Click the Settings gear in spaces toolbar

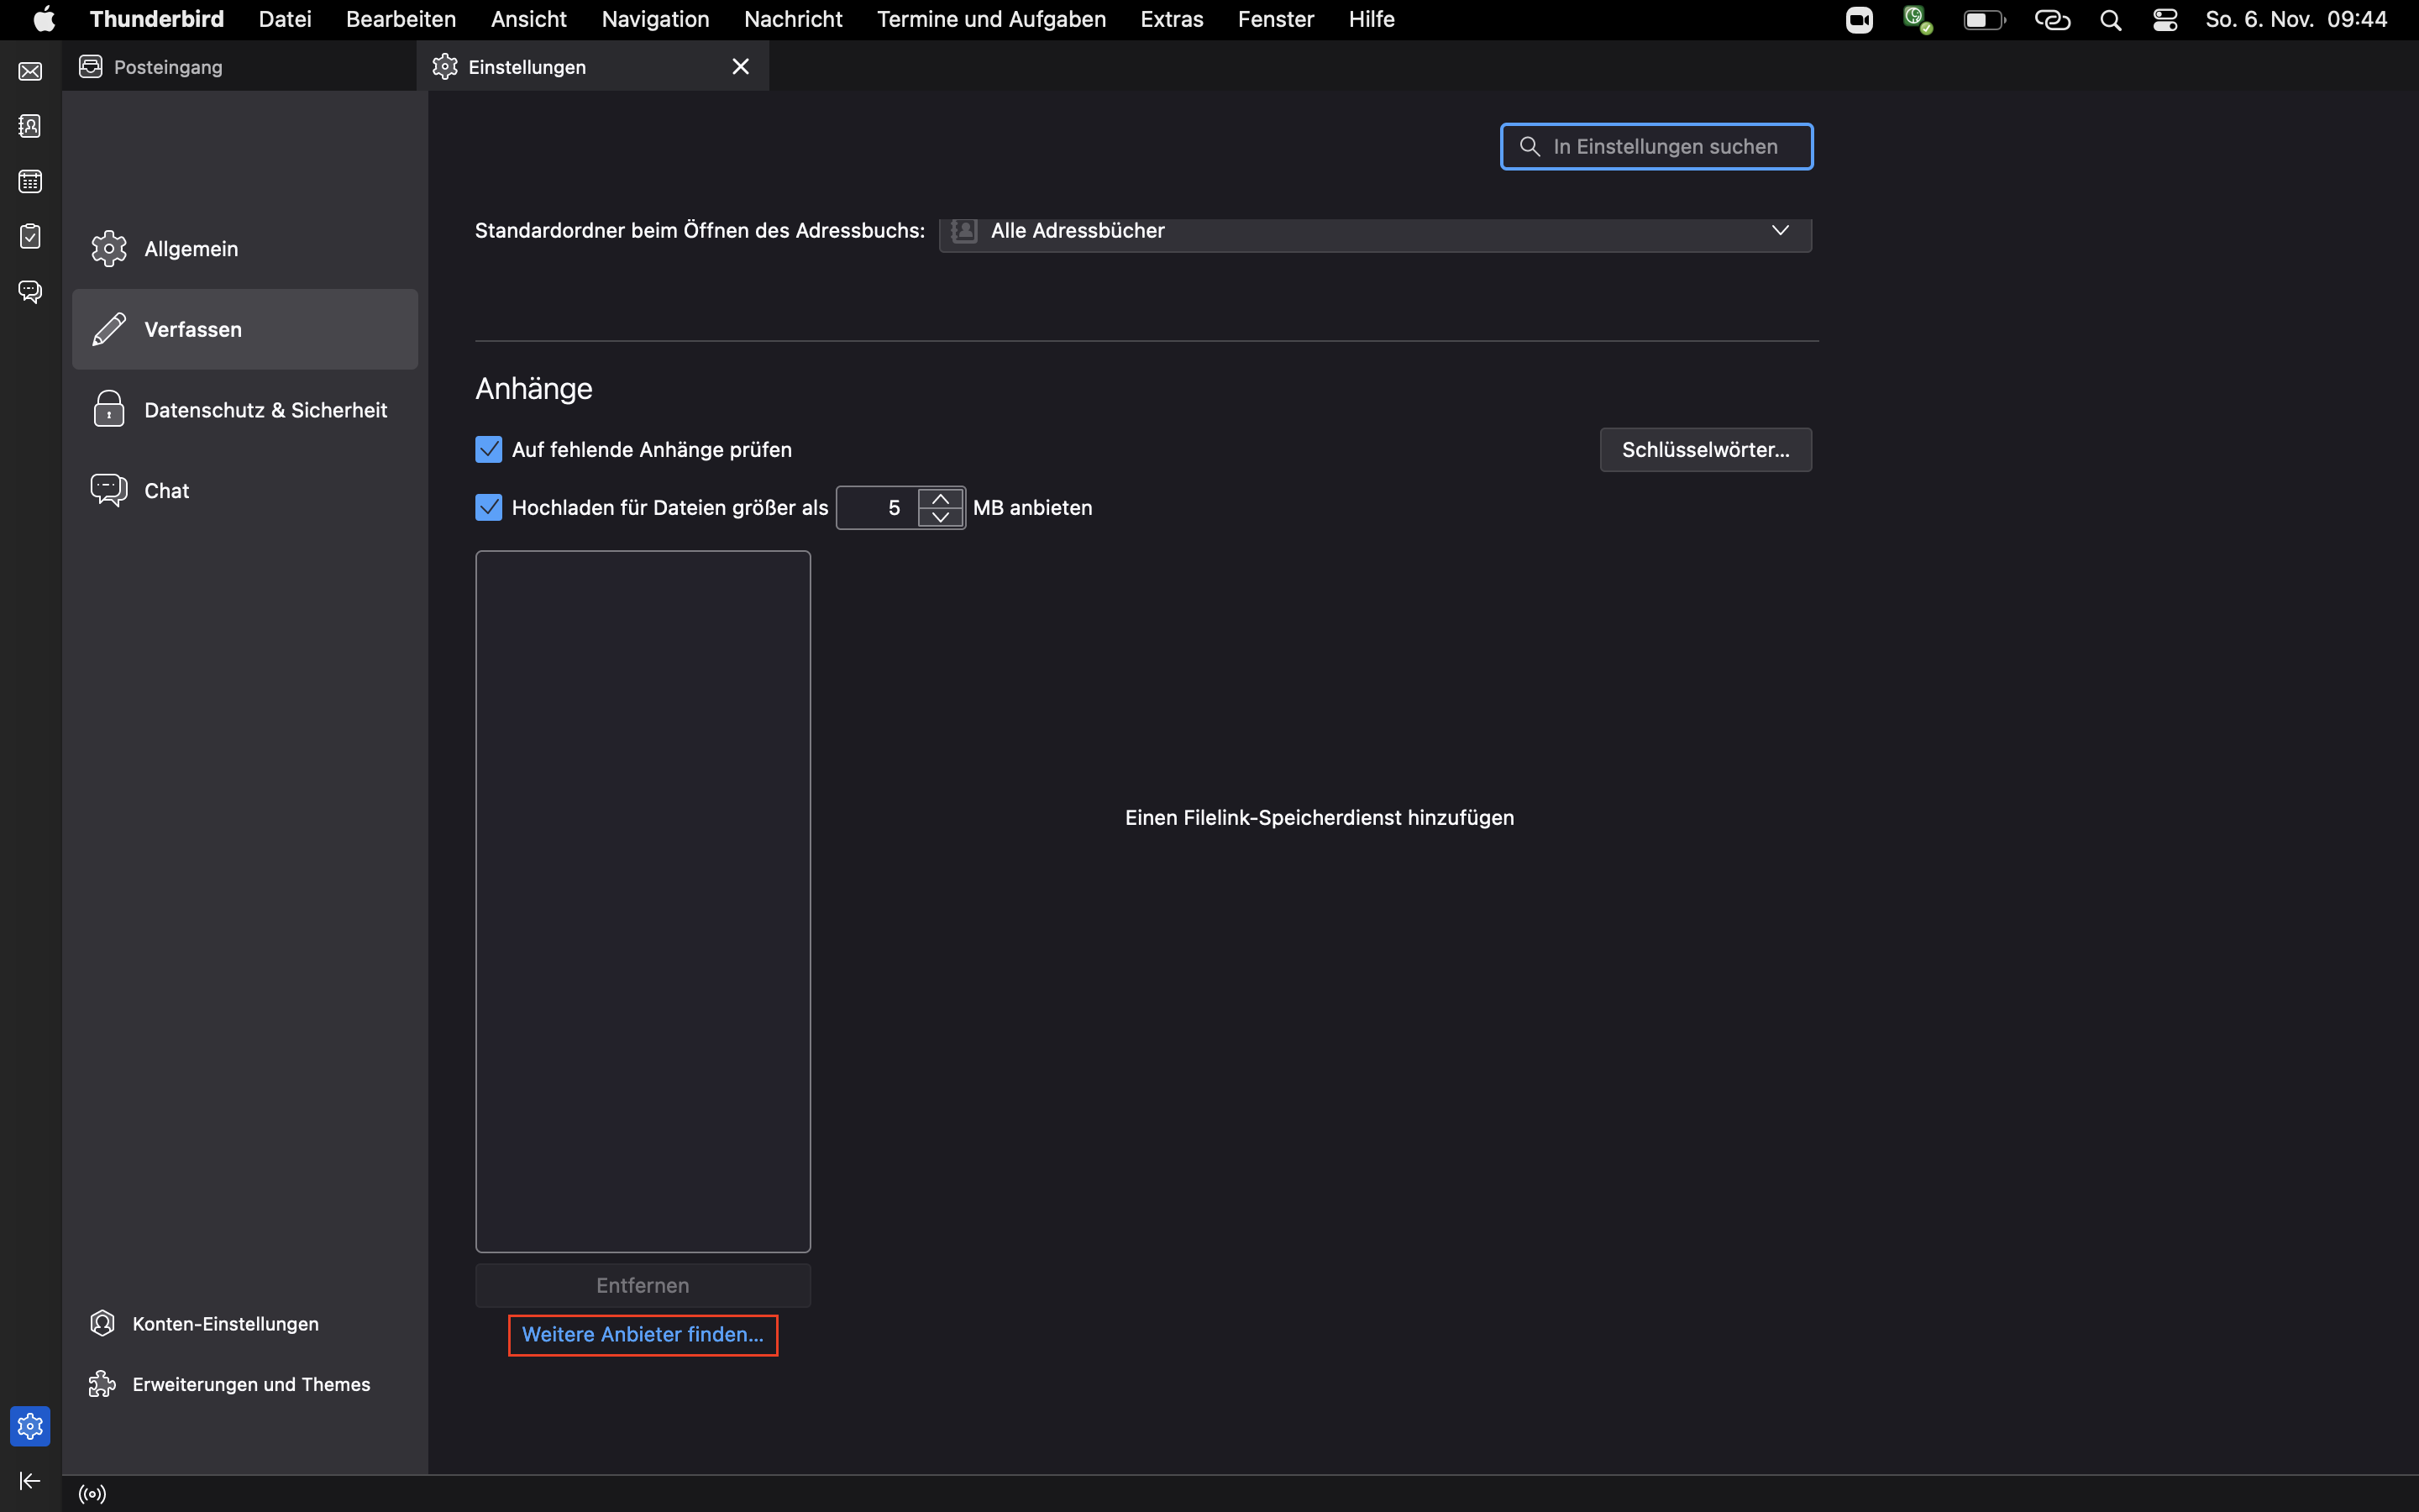pos(30,1426)
